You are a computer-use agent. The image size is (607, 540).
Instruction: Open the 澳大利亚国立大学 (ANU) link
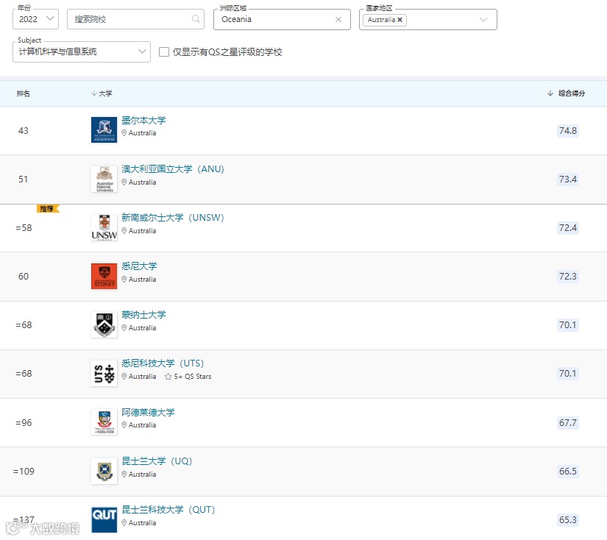[173, 169]
